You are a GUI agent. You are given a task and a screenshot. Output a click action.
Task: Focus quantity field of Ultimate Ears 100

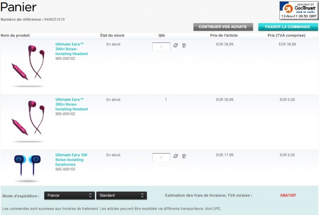161,157
